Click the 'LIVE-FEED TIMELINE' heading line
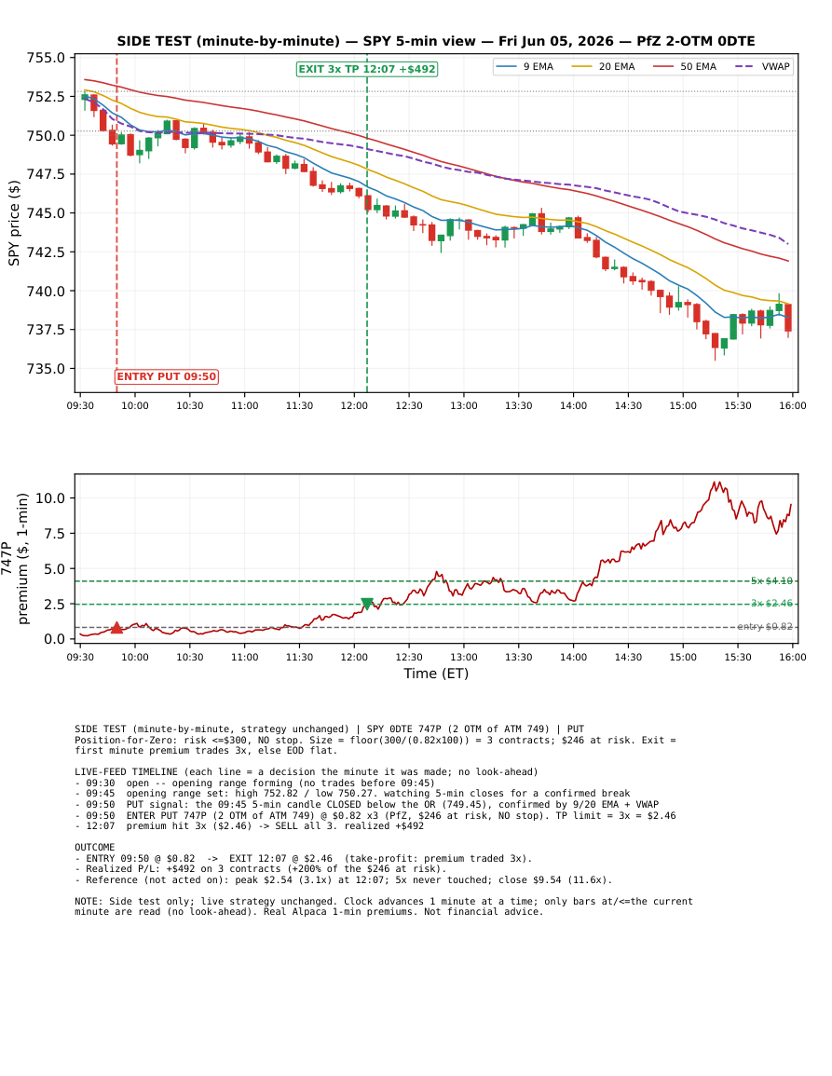The height and width of the screenshot is (1076, 832). pyautogui.click(x=307, y=772)
